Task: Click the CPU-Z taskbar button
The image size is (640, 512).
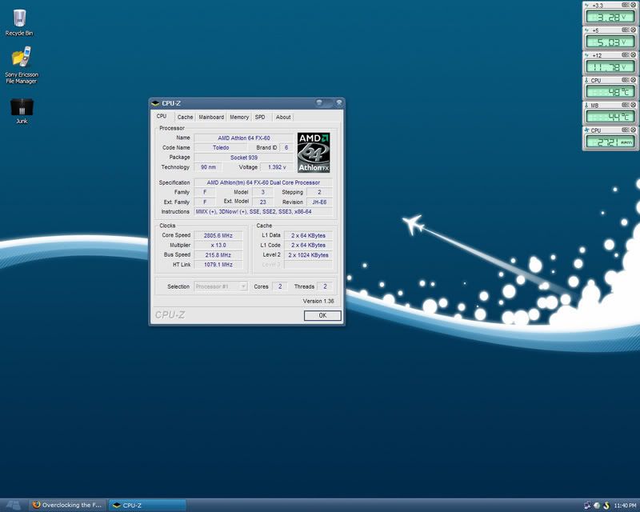Action: tap(147, 505)
